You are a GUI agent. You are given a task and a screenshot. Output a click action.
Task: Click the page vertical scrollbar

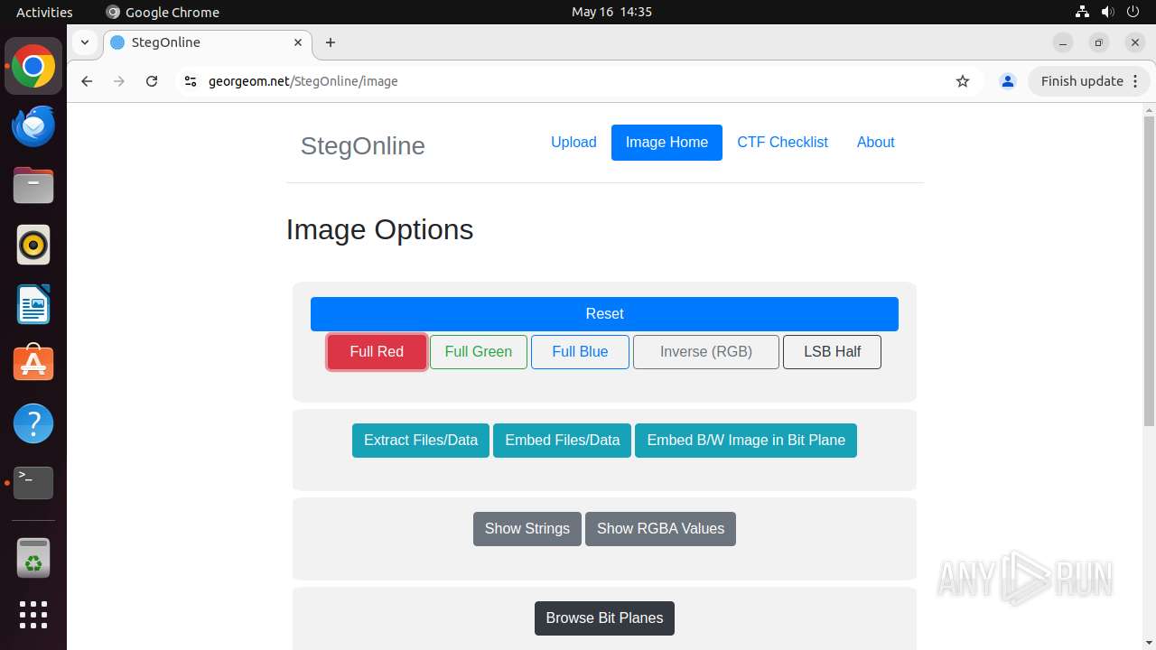(x=1149, y=271)
